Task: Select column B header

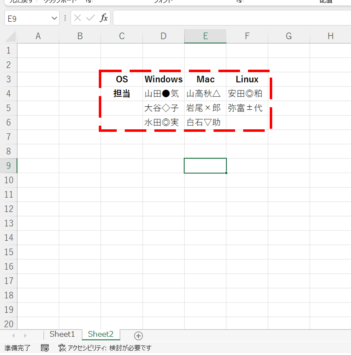Action: [x=80, y=36]
